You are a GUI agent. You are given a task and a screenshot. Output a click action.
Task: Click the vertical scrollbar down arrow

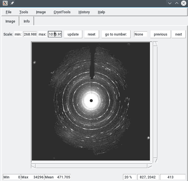click(155, 160)
